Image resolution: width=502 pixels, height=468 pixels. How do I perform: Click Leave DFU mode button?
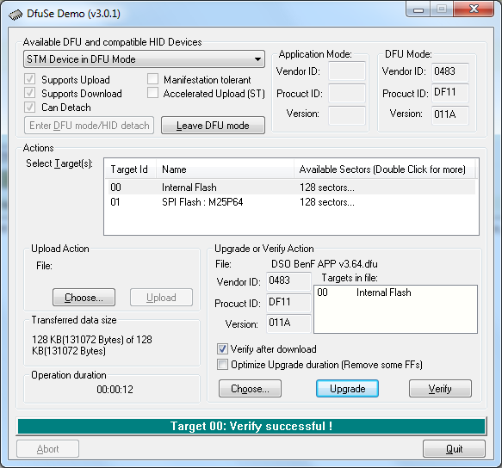coord(213,126)
